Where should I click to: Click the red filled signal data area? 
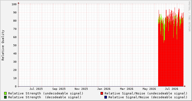pyautogui.click(x=171, y=55)
